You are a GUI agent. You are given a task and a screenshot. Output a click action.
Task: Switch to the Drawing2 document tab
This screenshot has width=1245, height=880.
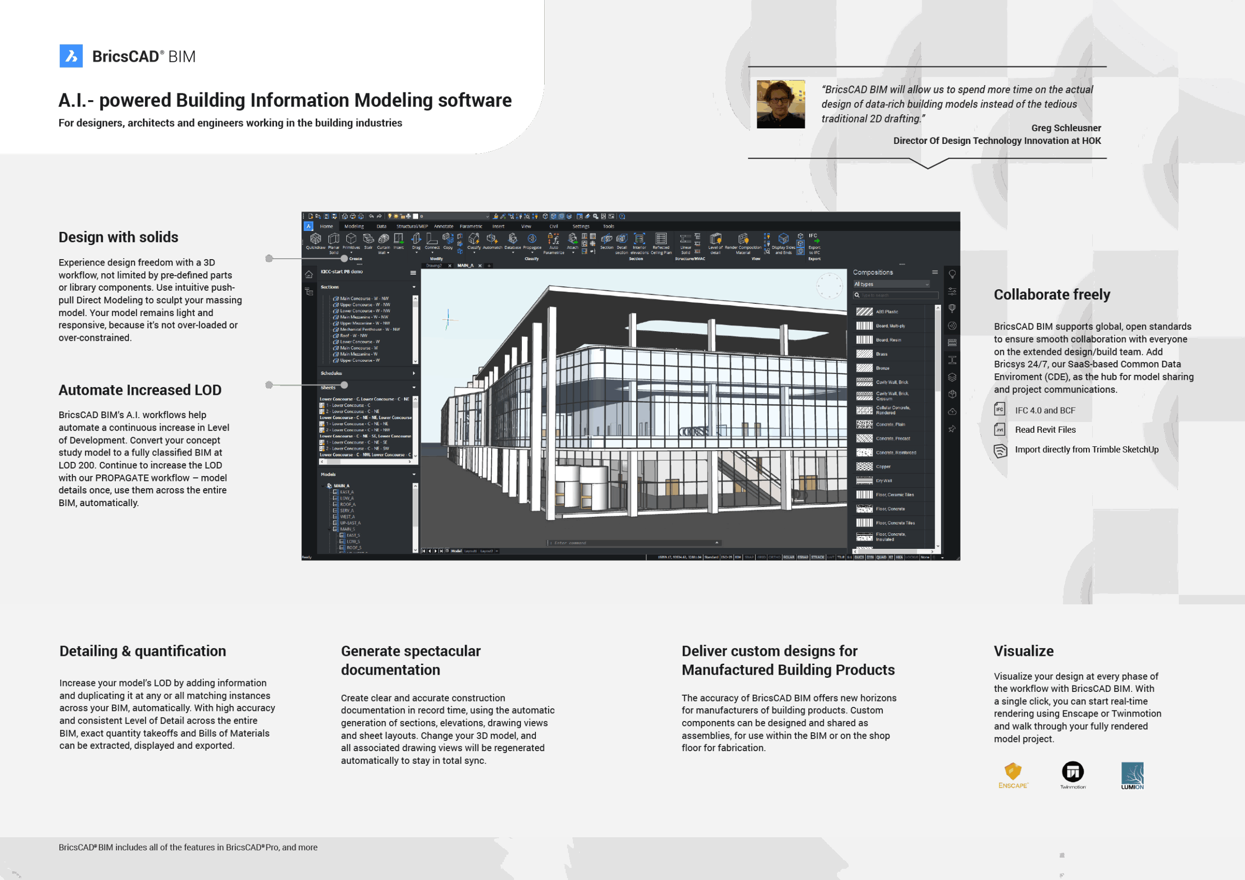tap(434, 265)
